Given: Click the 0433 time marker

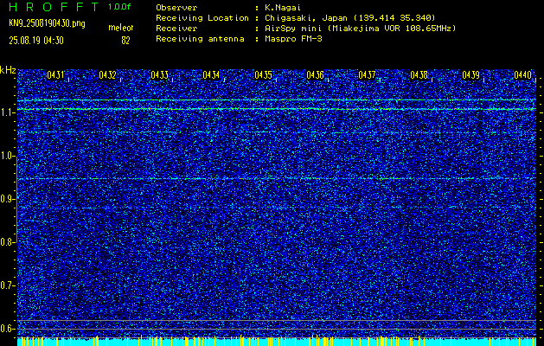Looking at the screenshot, I should pyautogui.click(x=160, y=75).
